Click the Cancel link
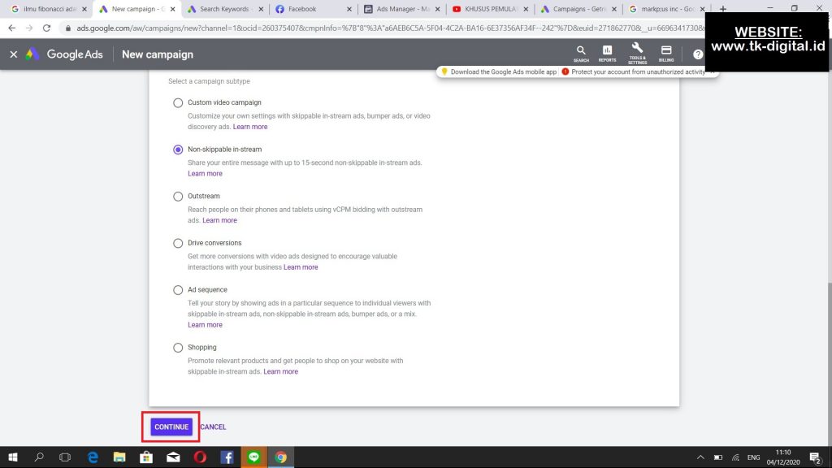Viewport: 832px width, 468px height. tap(213, 427)
